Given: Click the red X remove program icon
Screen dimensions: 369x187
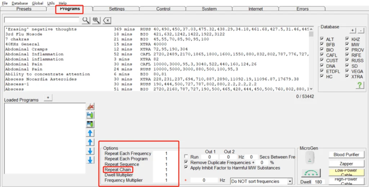Looking at the screenshot, I should coord(90,106).
